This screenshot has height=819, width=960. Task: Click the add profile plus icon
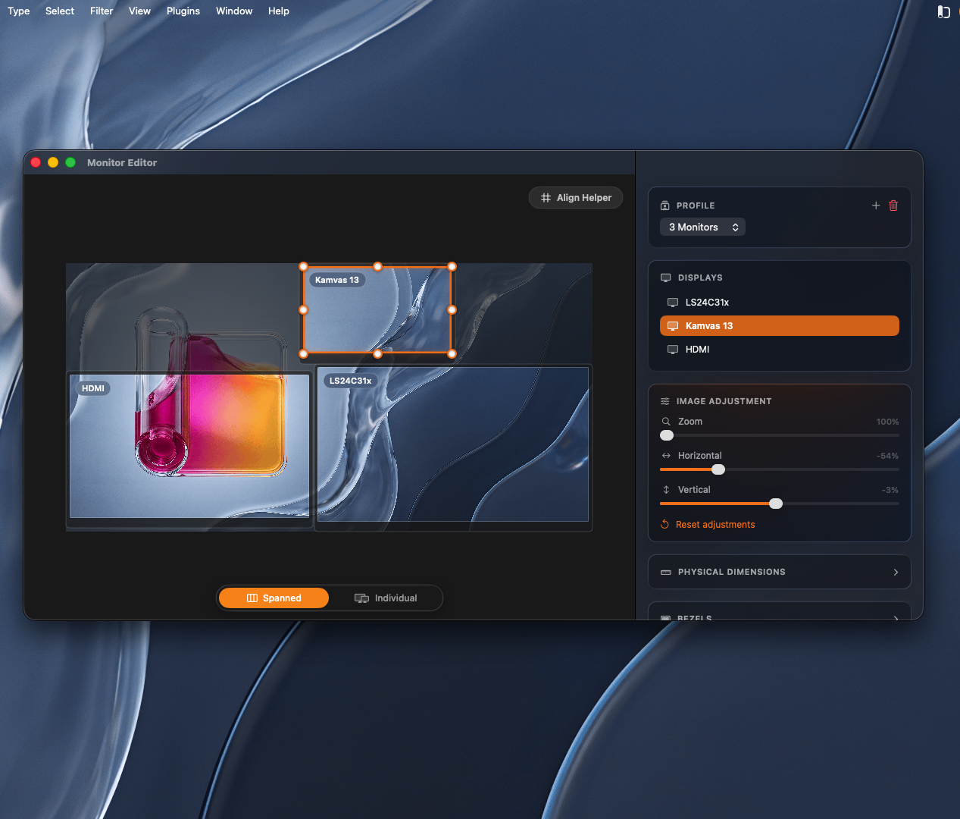click(x=876, y=206)
